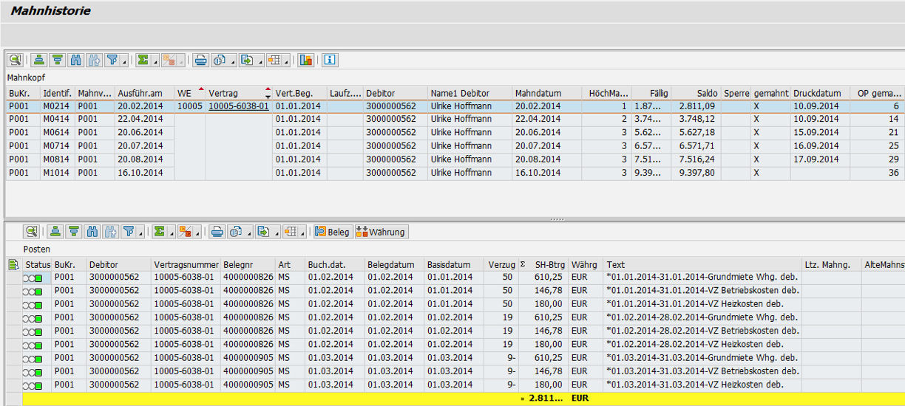Expand Export dropdown arrow in Mahnkopf toolbar
Viewport: 905px width, 406px height.
pyautogui.click(x=260, y=61)
